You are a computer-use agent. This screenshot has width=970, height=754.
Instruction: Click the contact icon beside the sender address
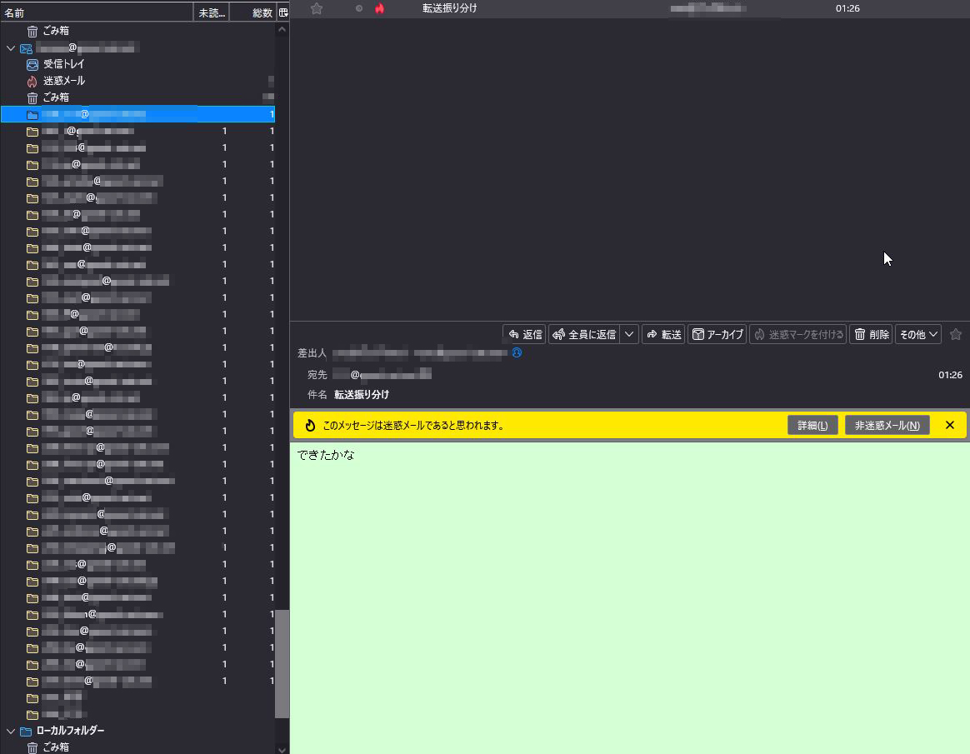pos(517,353)
